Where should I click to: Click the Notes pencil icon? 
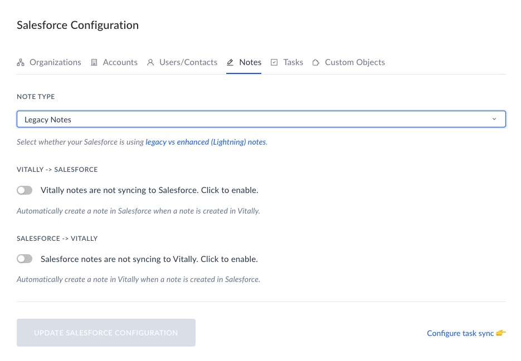pyautogui.click(x=230, y=62)
